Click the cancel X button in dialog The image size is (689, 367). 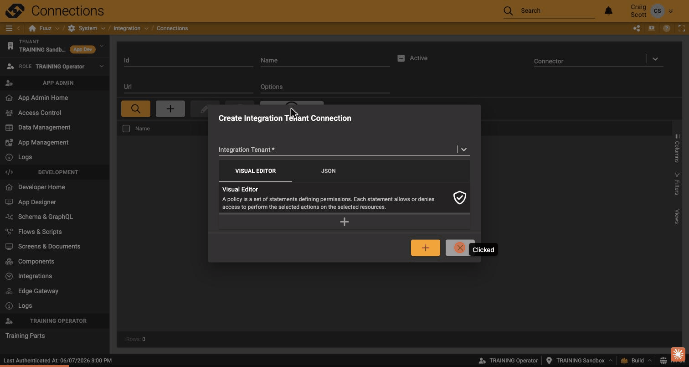tap(460, 248)
